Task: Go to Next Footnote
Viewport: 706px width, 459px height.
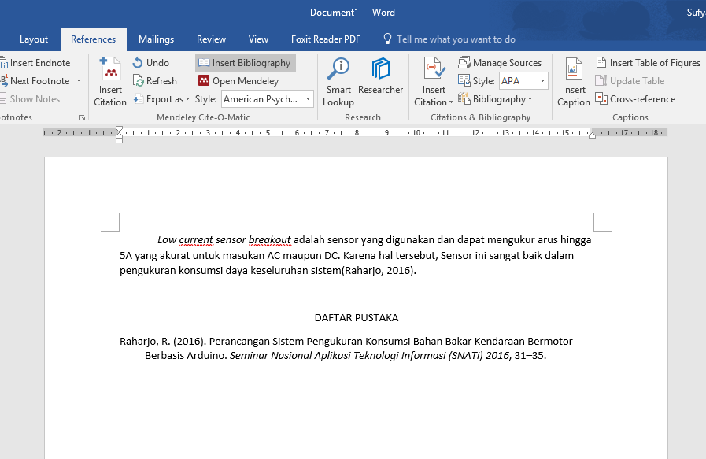Action: (x=35, y=81)
